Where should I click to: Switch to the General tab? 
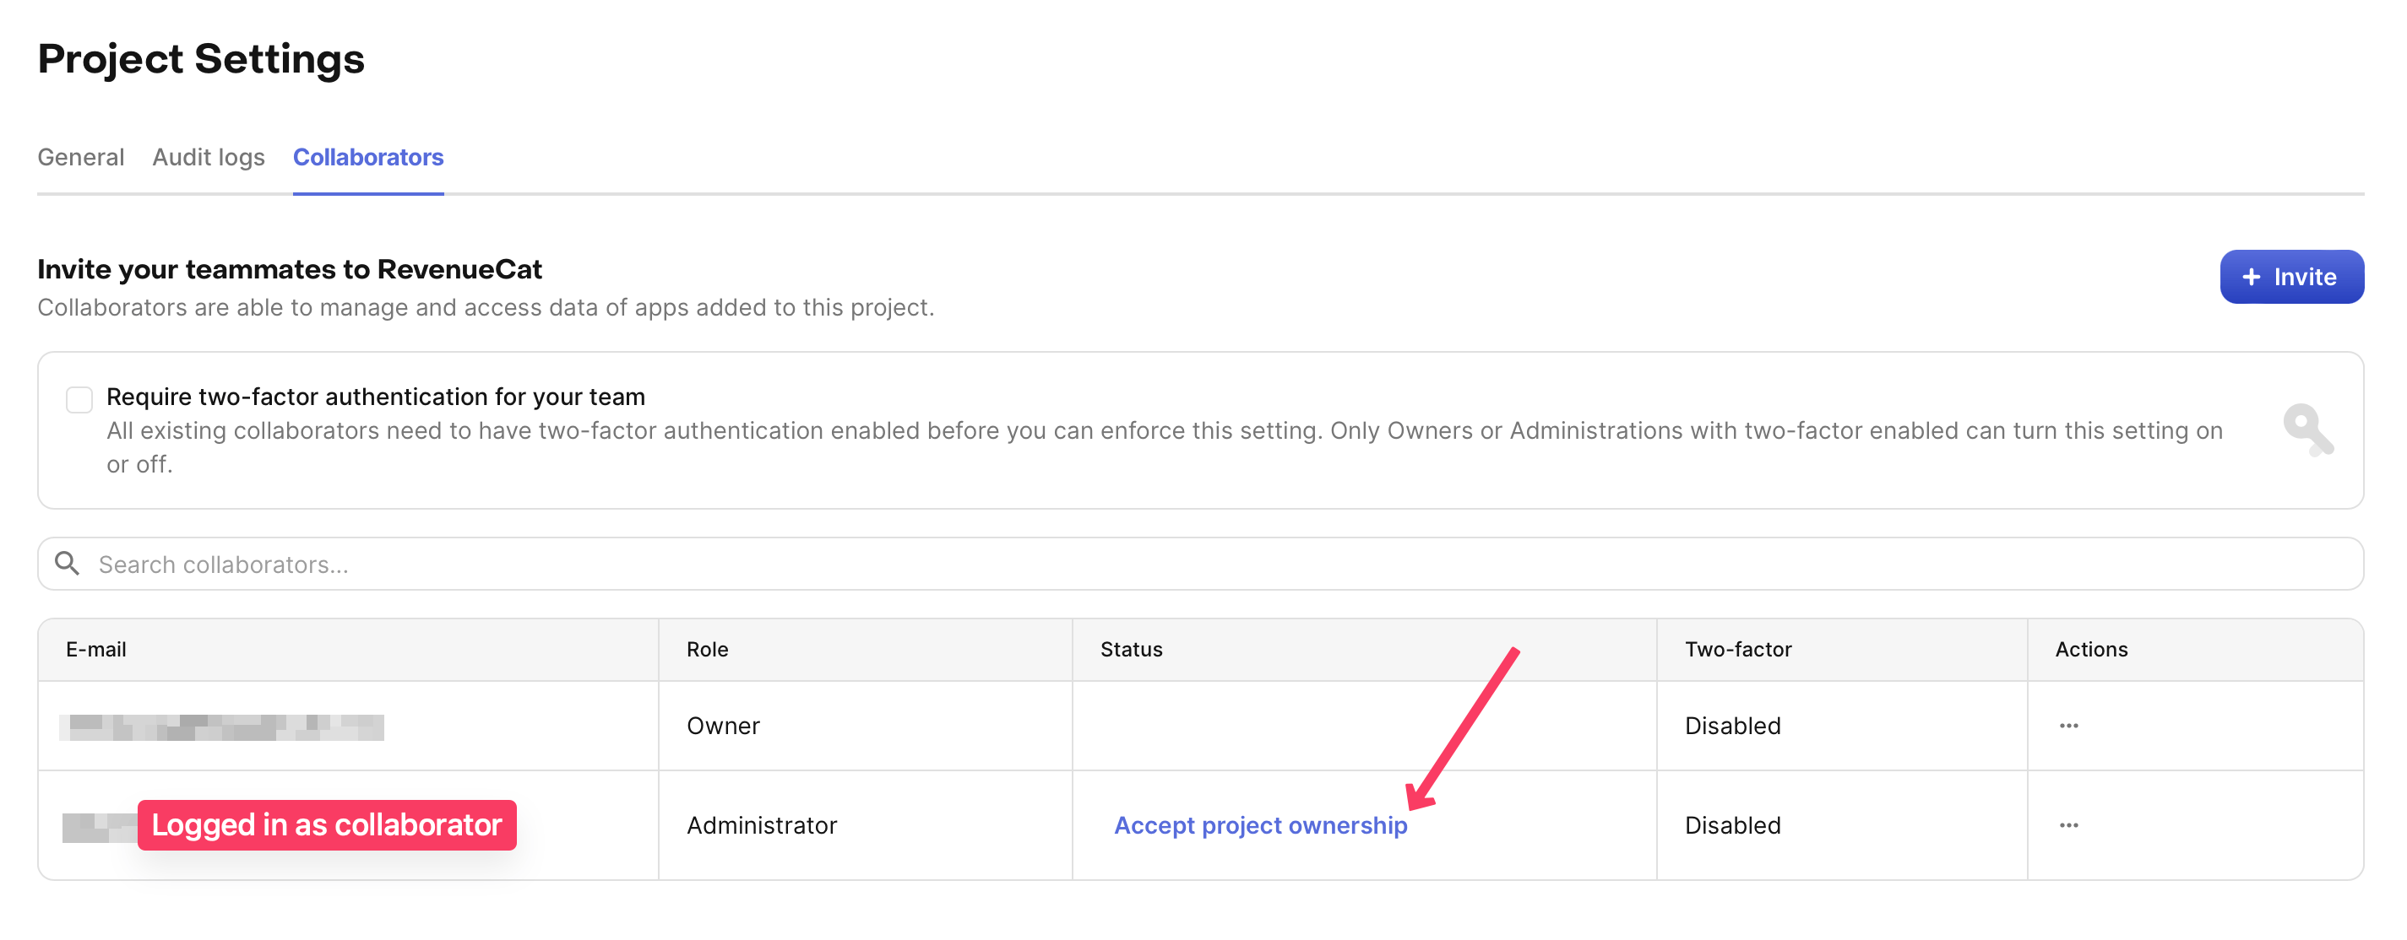pos(80,157)
